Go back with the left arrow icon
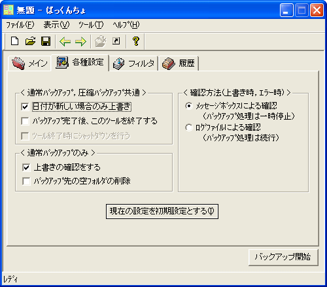This screenshot has height=287, width=327. click(65, 41)
